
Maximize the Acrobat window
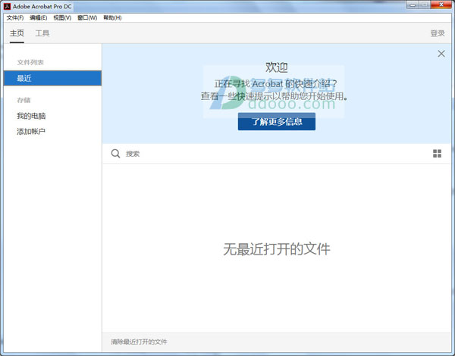(x=425, y=5)
